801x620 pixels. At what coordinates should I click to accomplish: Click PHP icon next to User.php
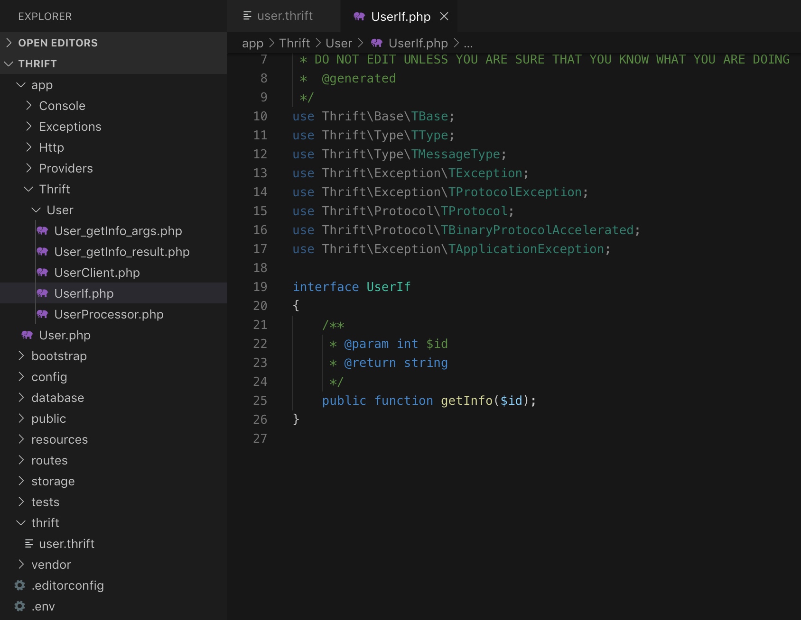point(27,335)
